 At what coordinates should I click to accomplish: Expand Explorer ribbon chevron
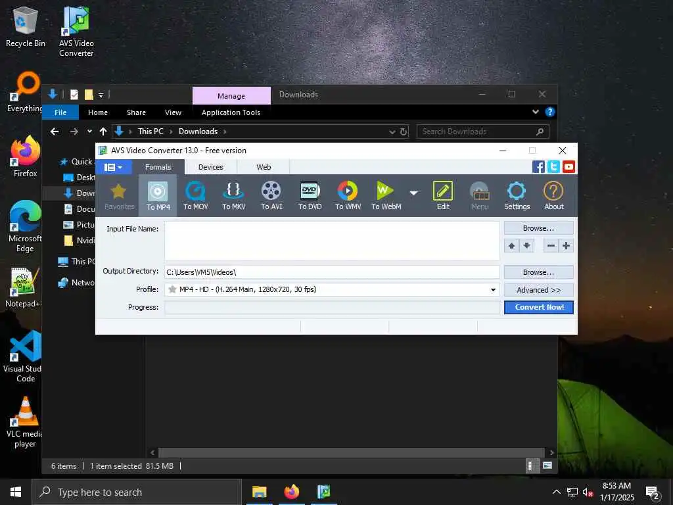click(x=535, y=112)
